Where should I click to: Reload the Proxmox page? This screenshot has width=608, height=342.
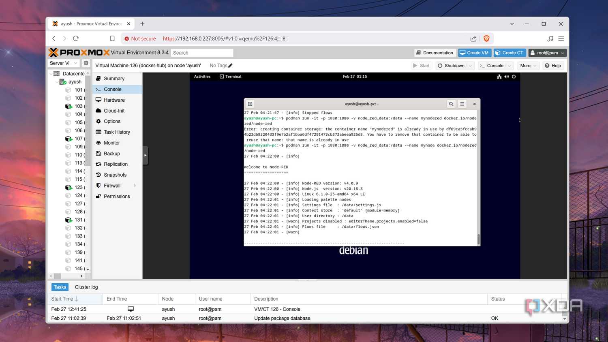pos(76,38)
